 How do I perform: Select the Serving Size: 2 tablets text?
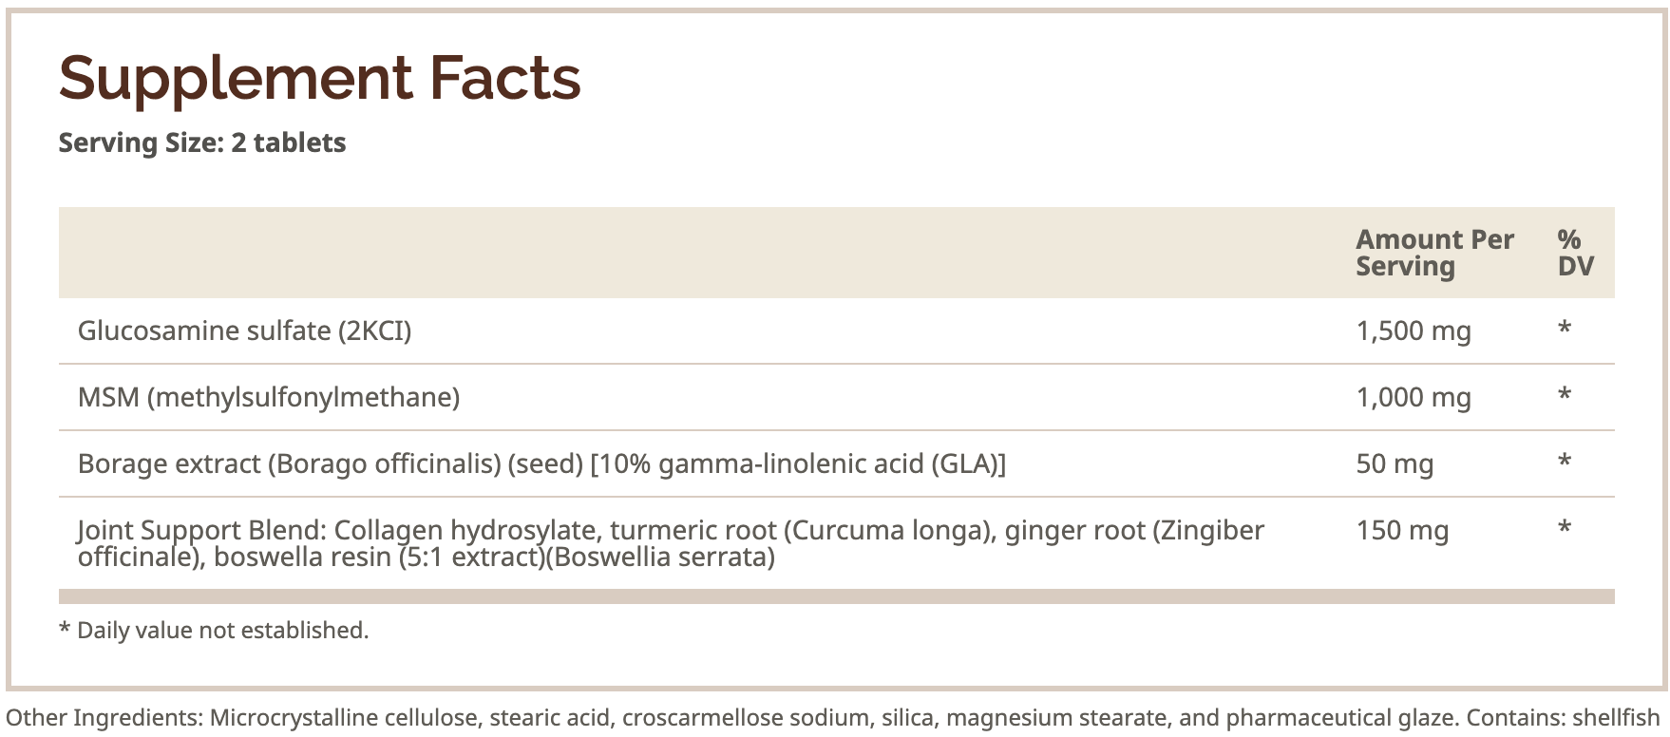click(x=201, y=142)
